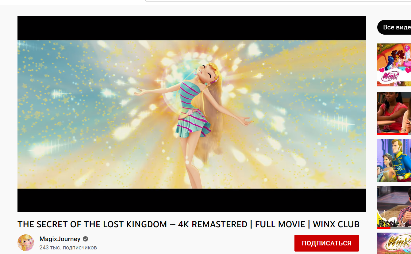Open the MagixJourney channel name link
Screen dimensions: 411x254
60,239
